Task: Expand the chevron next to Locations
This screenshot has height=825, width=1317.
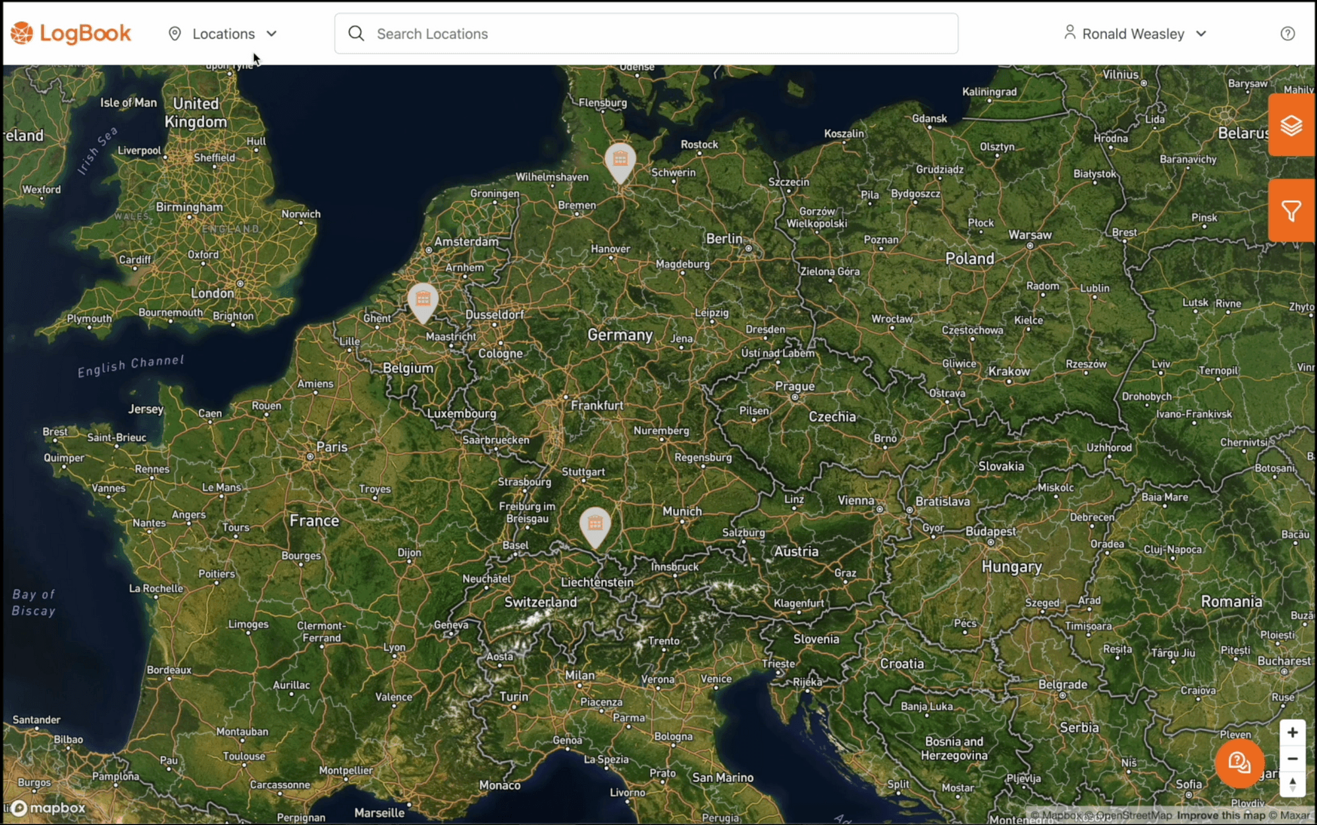Action: click(272, 34)
